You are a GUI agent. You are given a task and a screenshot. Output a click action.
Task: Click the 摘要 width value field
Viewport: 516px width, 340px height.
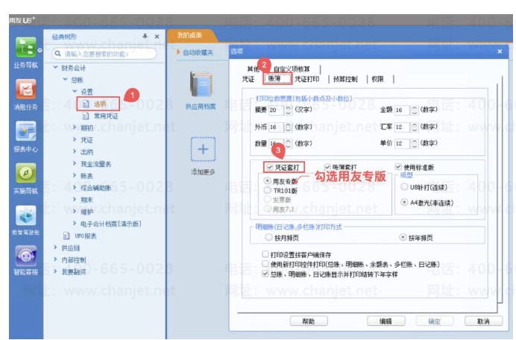tap(276, 110)
